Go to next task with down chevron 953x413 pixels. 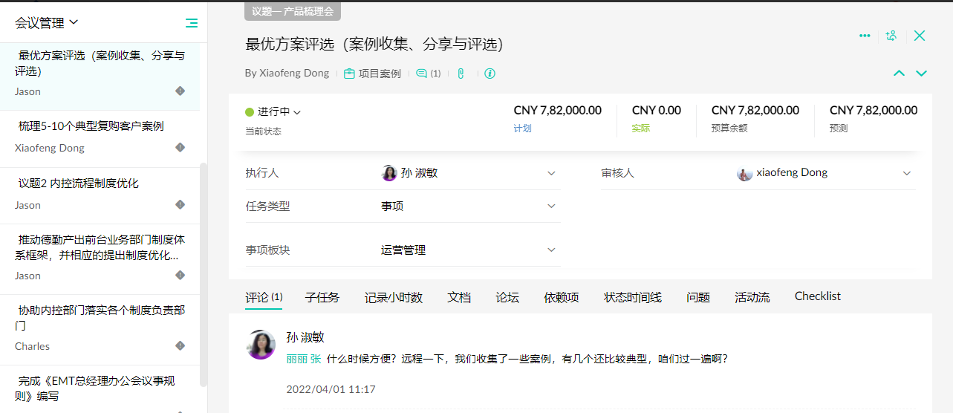click(x=921, y=73)
